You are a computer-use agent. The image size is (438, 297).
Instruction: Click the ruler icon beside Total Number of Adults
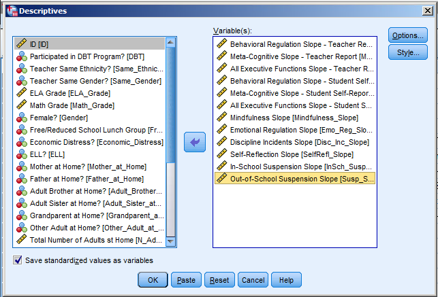(x=22, y=239)
